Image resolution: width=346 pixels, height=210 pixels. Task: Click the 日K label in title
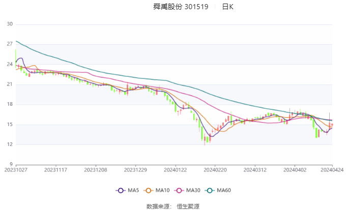[x=227, y=7]
